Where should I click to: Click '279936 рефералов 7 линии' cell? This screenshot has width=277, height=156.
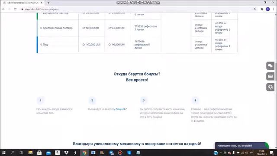(x=145, y=28)
